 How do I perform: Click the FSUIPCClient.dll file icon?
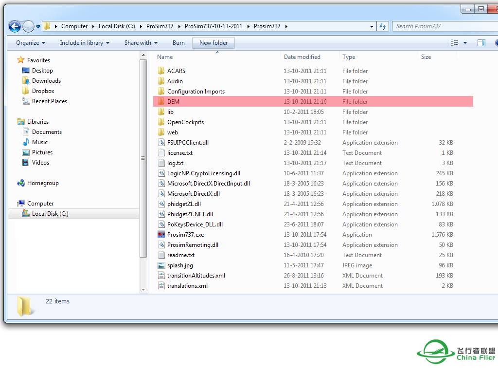[162, 143]
